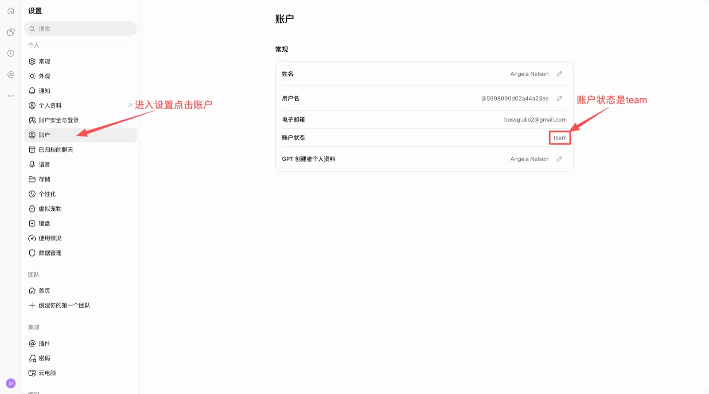Click the username @5998090d02a44a23ae
The width and height of the screenshot is (709, 394).
(x=515, y=98)
